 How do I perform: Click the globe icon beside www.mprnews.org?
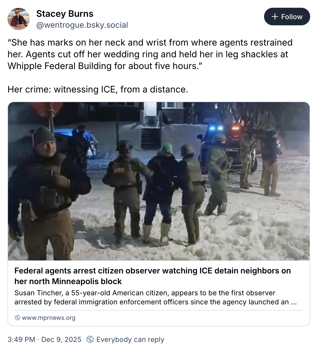[18, 318]
